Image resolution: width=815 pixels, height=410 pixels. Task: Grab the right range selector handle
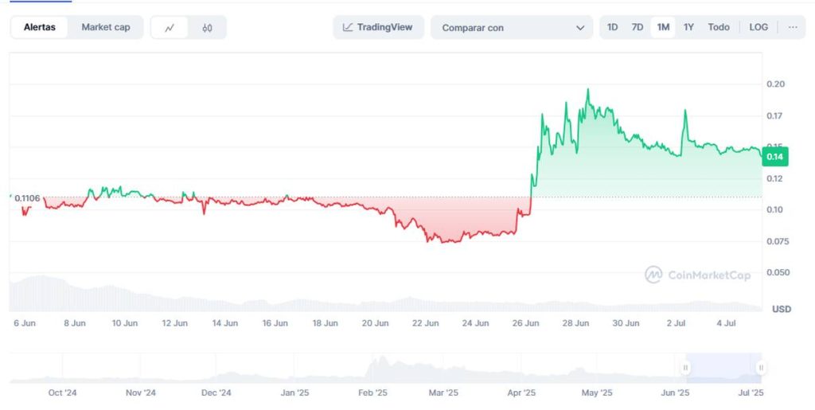(761, 368)
